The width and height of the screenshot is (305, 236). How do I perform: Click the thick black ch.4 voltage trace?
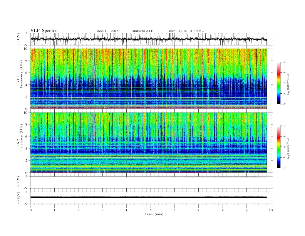point(149,197)
